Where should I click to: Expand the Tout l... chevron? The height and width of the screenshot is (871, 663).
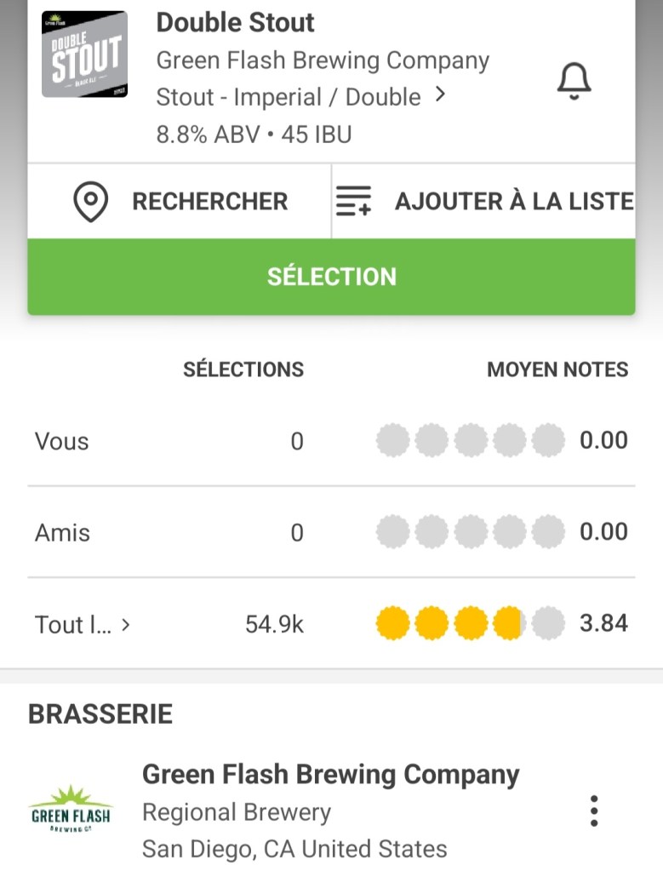pos(126,624)
